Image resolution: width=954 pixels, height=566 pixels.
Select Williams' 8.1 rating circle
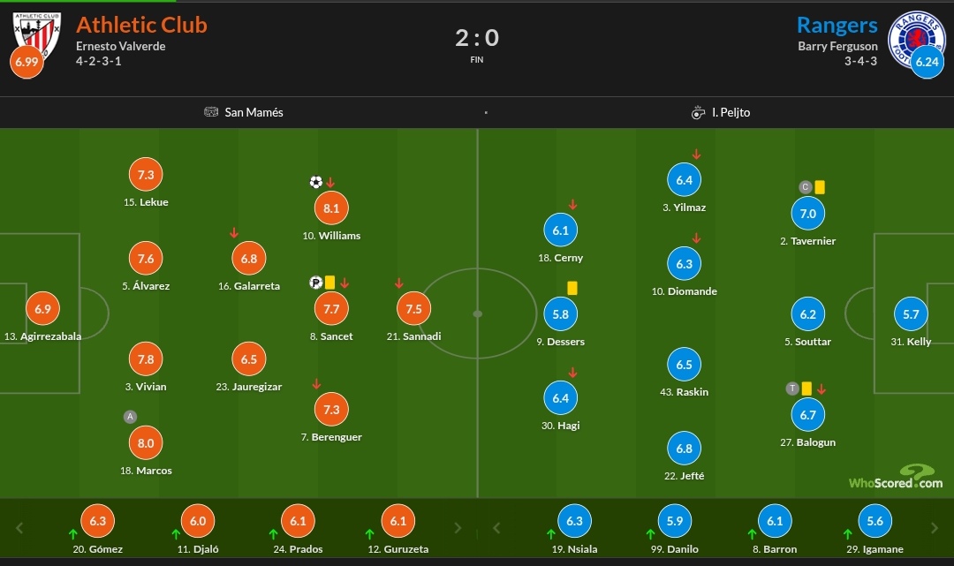coord(331,208)
